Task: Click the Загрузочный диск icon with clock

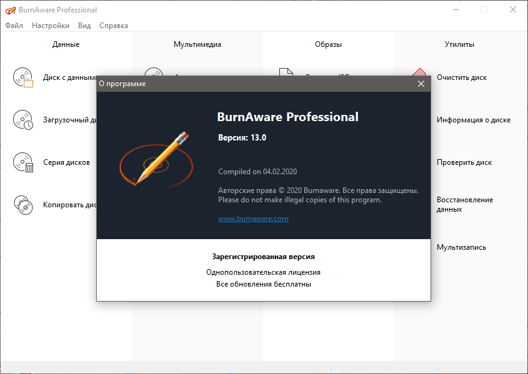Action: [23, 120]
